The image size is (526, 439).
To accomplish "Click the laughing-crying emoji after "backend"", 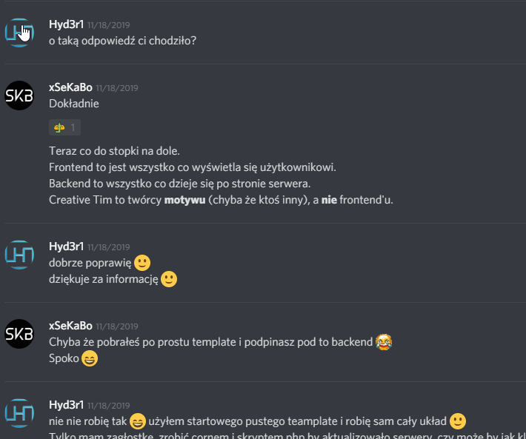I will pyautogui.click(x=384, y=342).
